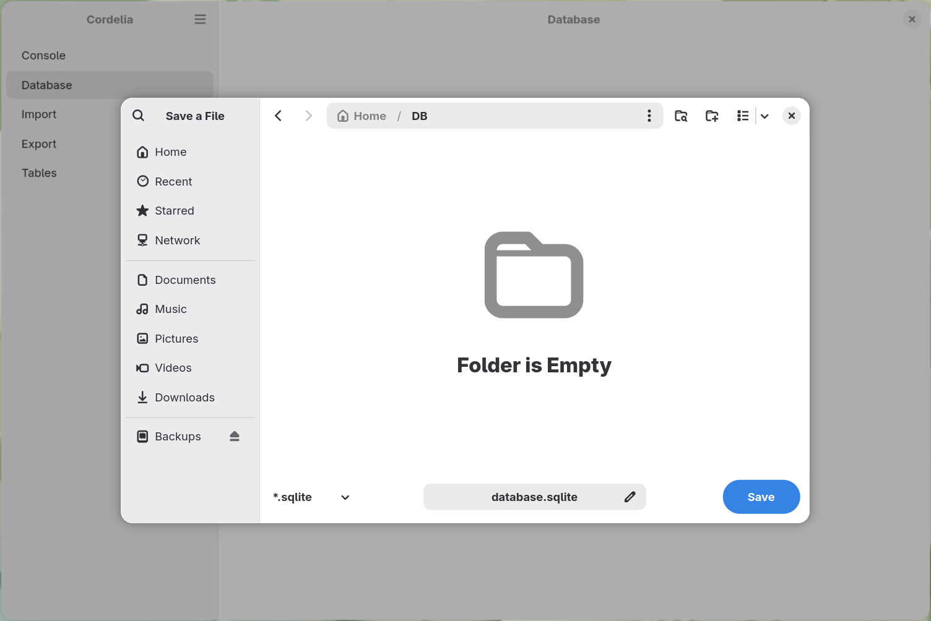Expand view options dropdown arrow
The width and height of the screenshot is (931, 621).
[765, 116]
